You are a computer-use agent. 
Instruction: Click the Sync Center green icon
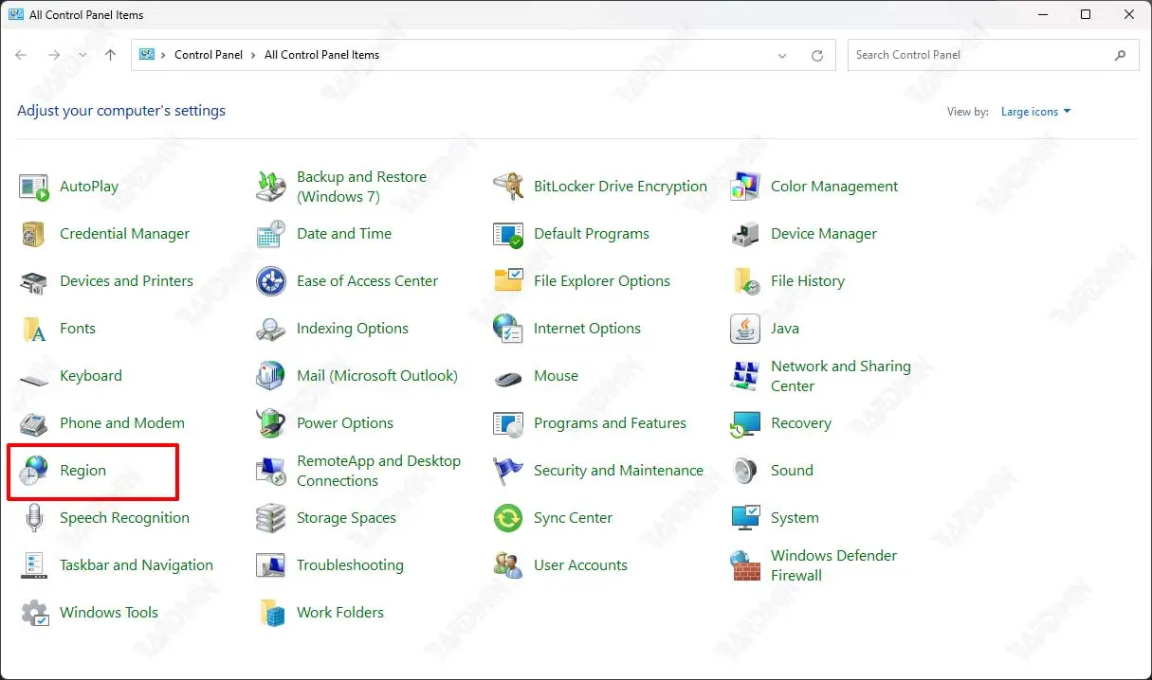[x=508, y=518]
